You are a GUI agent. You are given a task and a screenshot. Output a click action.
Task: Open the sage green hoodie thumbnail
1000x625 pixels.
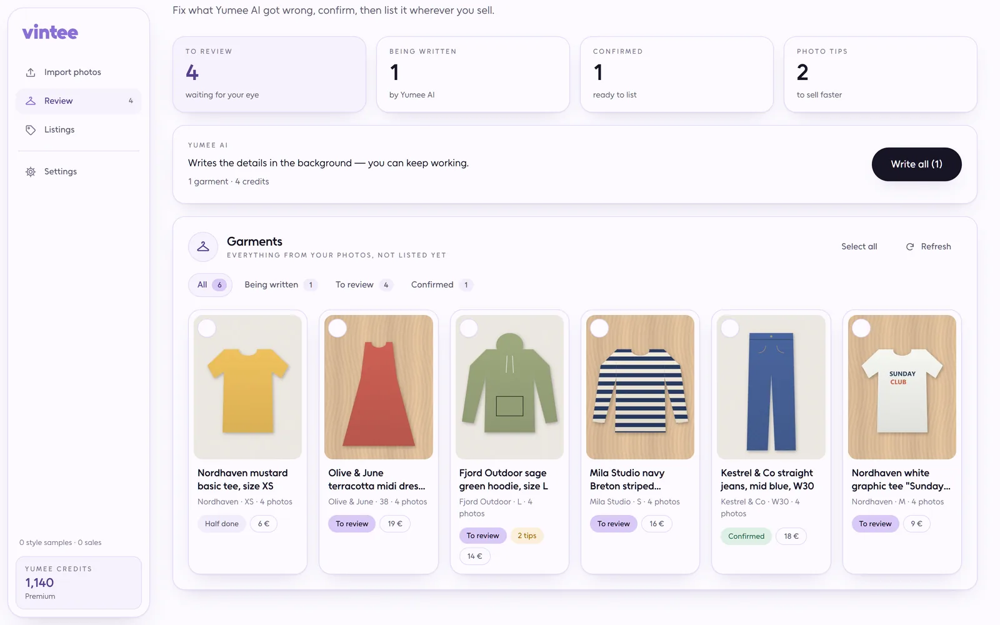(x=509, y=387)
